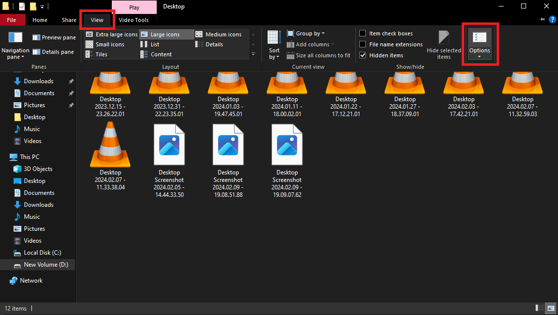Toggle the Preview pane
The image size is (558, 315).
54,37
